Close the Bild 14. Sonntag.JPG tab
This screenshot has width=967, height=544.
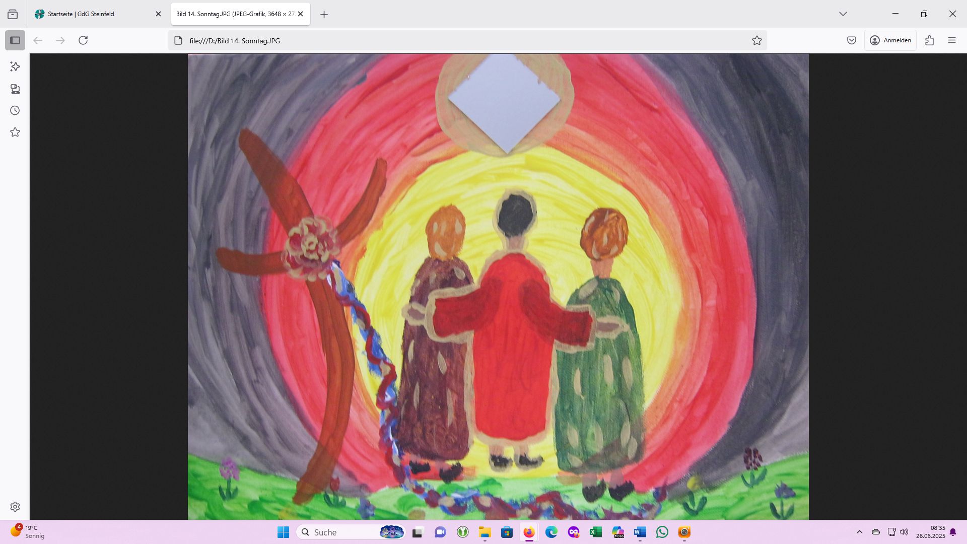pyautogui.click(x=301, y=14)
